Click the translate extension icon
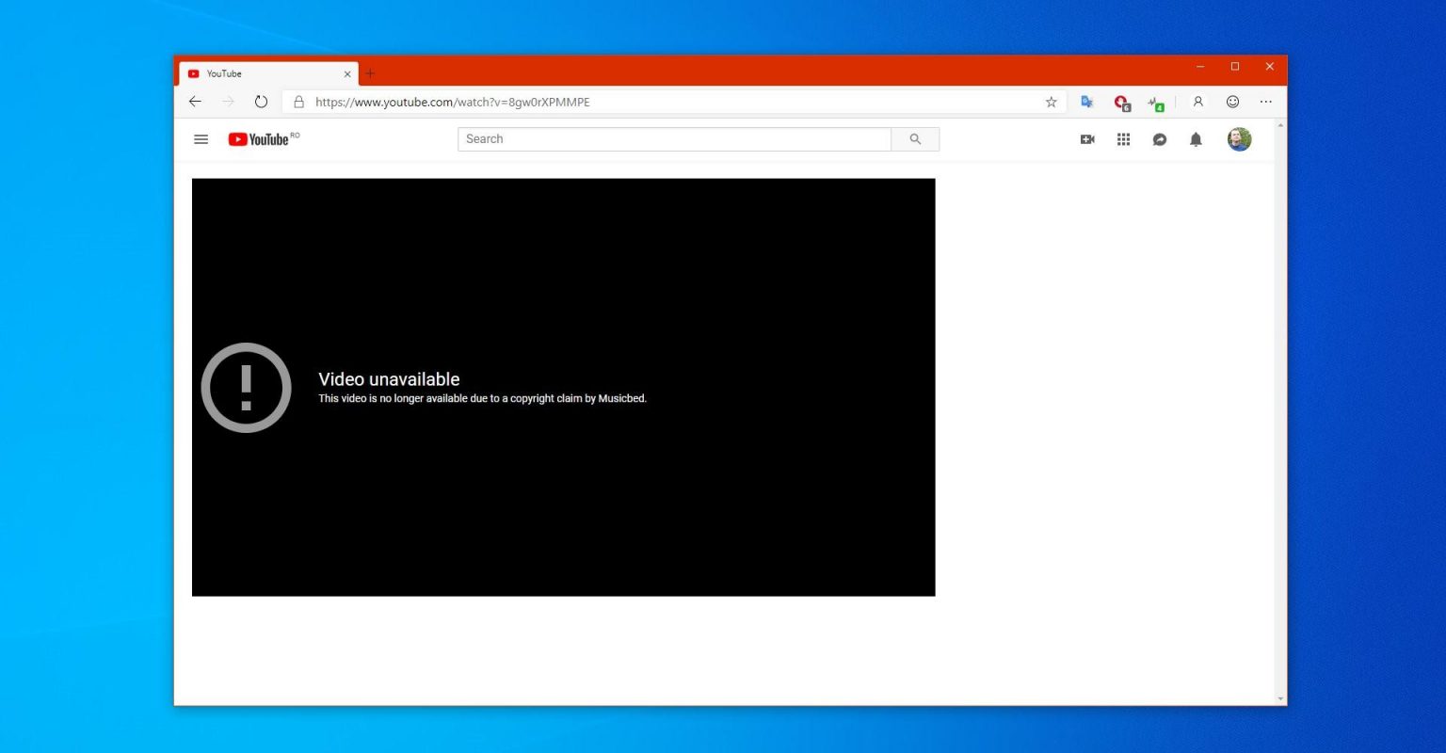Viewport: 1446px width, 753px height. tap(1086, 102)
